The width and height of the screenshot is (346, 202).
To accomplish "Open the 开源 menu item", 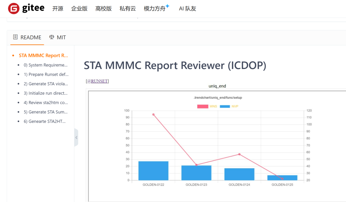I will pyautogui.click(x=58, y=9).
